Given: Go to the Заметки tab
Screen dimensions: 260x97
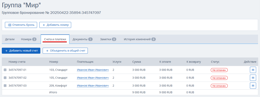Looking at the screenshot, I should 108,39.
